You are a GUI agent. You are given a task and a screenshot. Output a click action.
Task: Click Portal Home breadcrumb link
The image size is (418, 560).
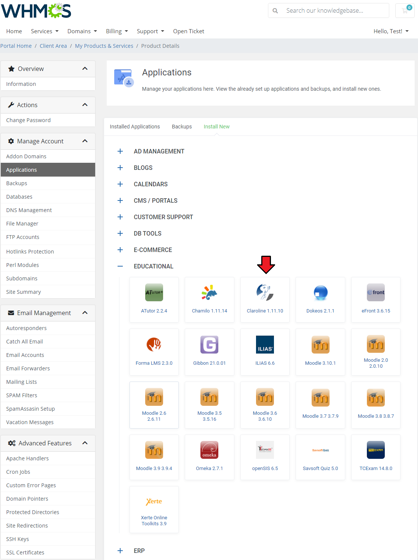(16, 46)
